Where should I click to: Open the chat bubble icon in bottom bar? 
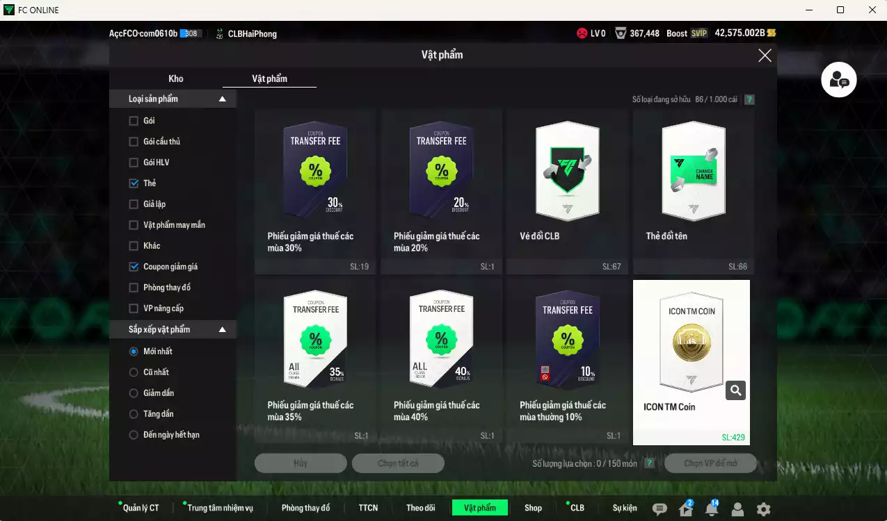[660, 509]
